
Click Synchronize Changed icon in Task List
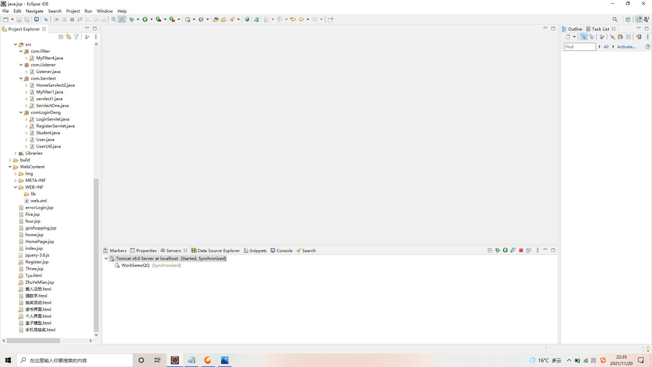[x=639, y=37]
